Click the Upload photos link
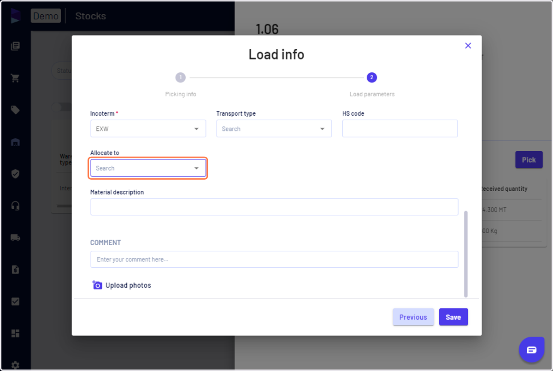The width and height of the screenshot is (553, 371). [128, 285]
